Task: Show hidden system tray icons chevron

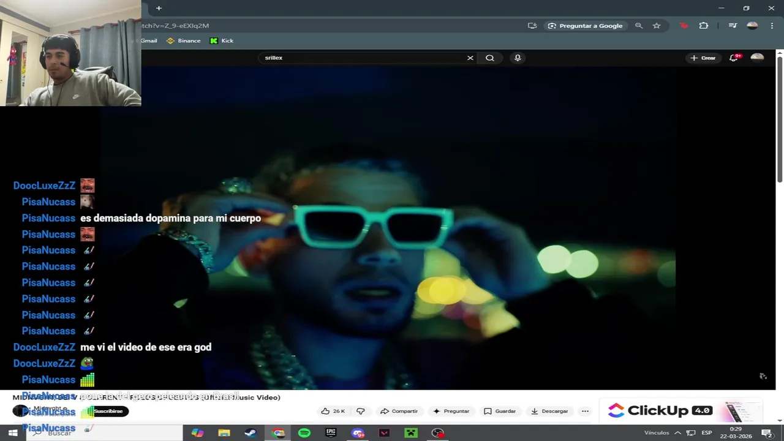Action: 678,432
